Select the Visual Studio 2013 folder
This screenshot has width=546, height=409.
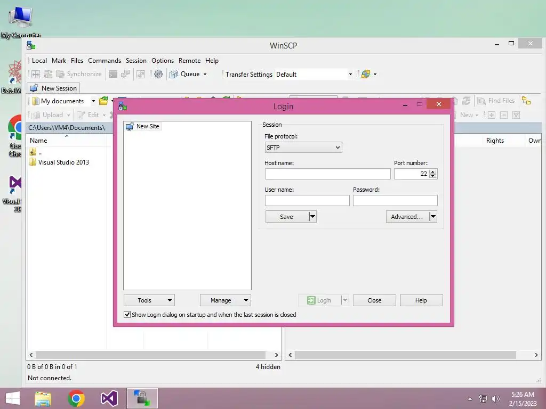click(59, 162)
